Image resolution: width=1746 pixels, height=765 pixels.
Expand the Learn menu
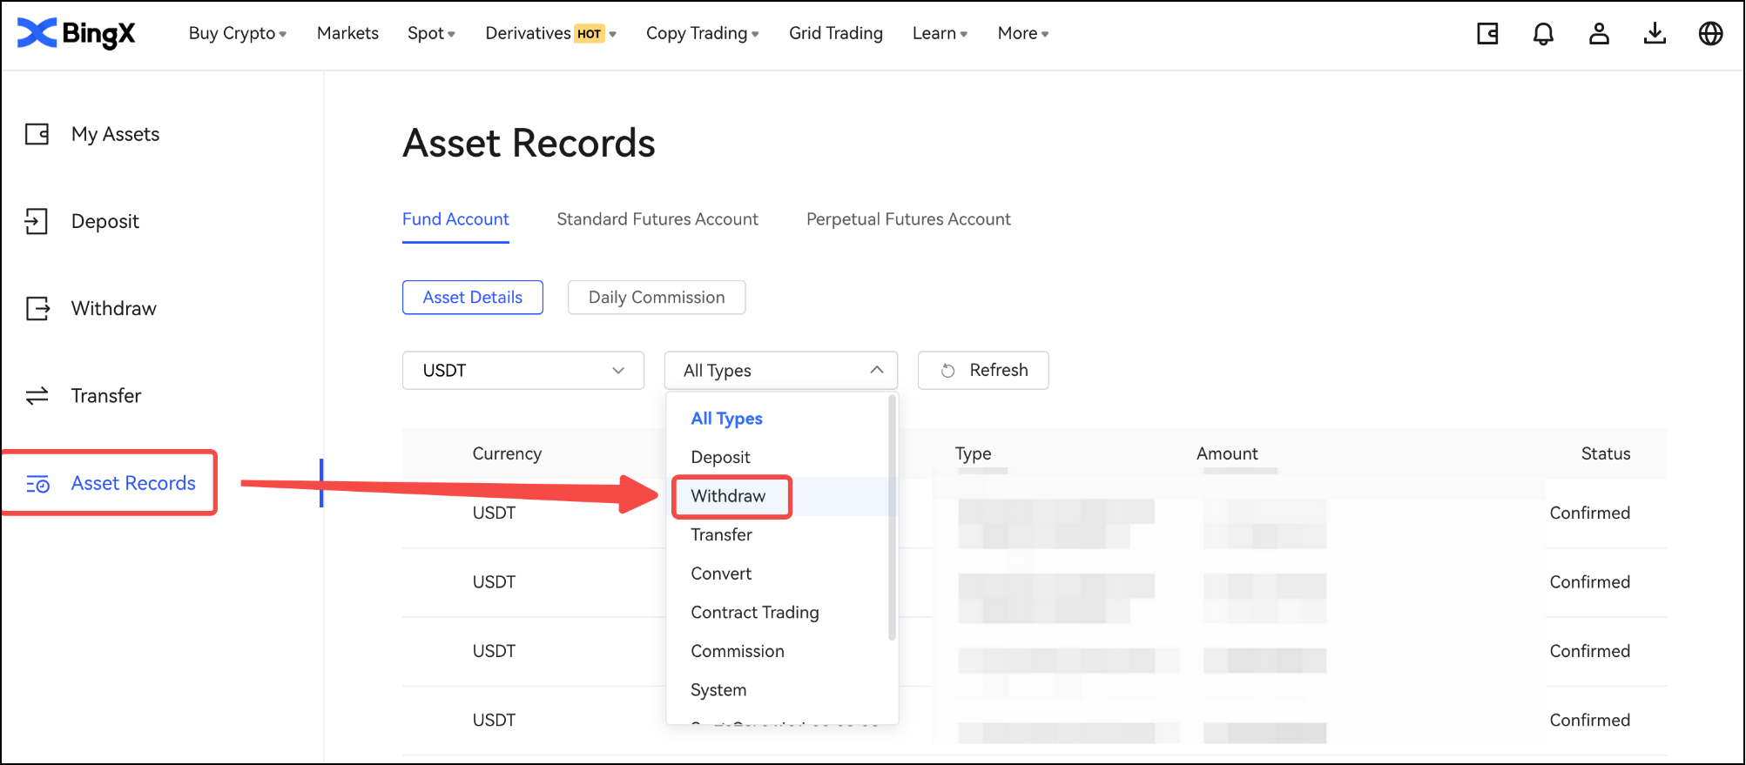pos(940,33)
